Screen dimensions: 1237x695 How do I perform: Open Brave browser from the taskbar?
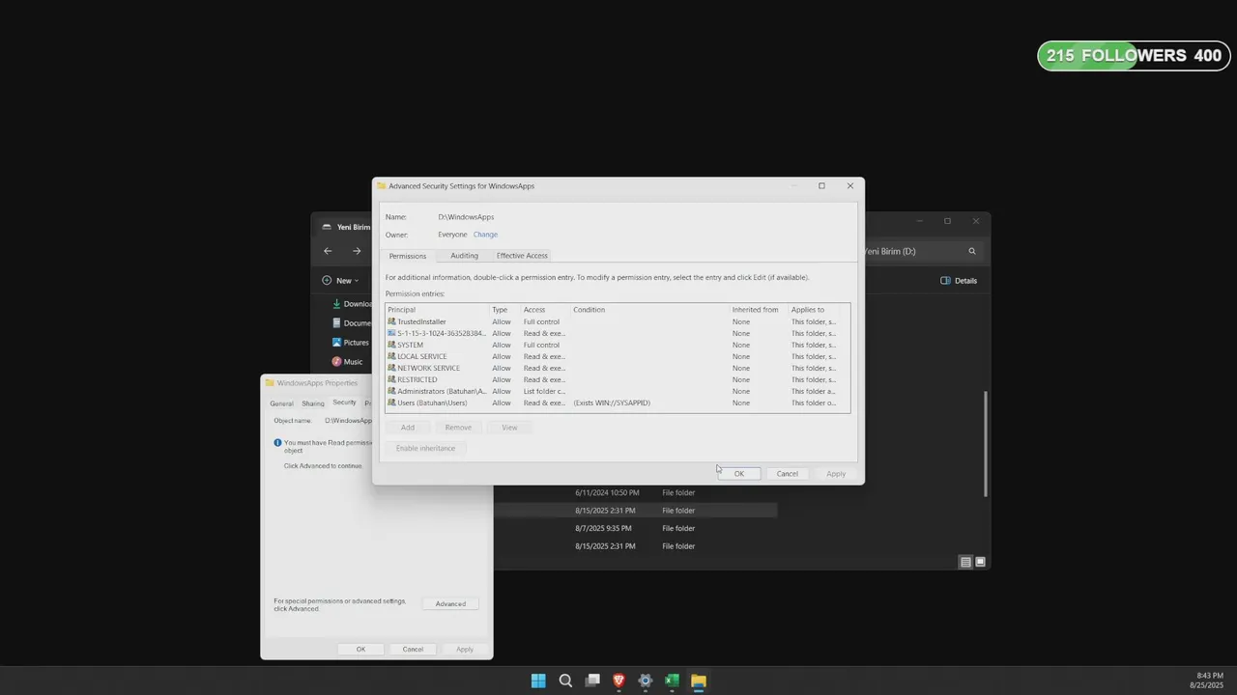tap(618, 681)
